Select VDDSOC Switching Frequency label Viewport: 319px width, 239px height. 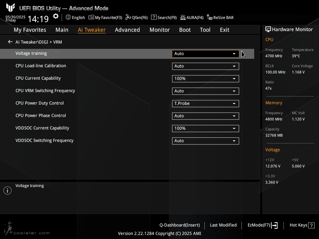point(44,140)
